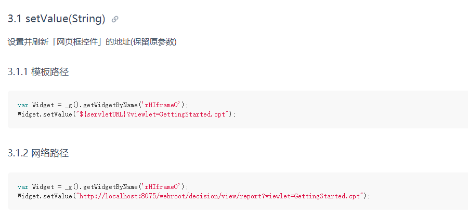Click the localhost:8075 URL string in code
468x218 pixels.
220,196
